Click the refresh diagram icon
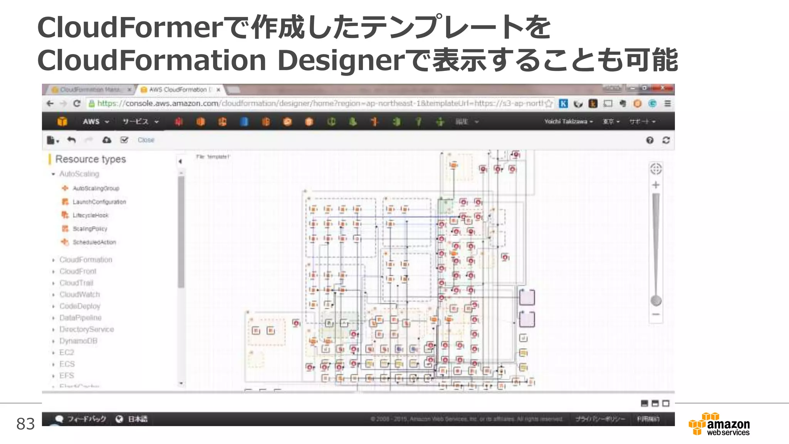Image resolution: width=789 pixels, height=444 pixels. (x=666, y=140)
